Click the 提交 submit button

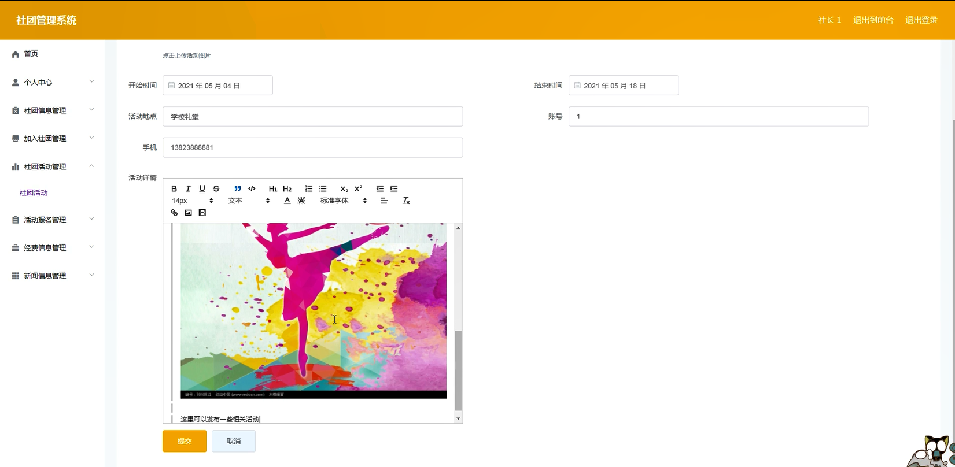pyautogui.click(x=185, y=441)
